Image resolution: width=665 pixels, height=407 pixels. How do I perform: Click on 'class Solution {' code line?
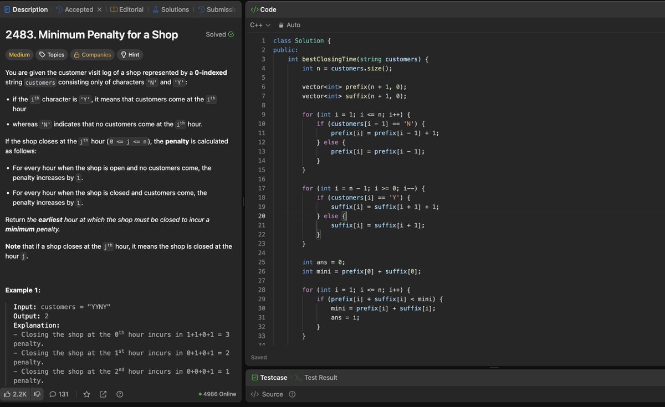302,41
